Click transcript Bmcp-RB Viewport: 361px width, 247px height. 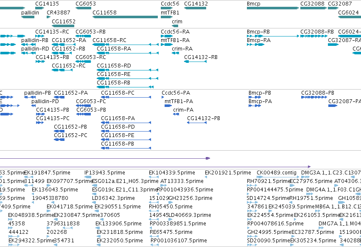[x=273, y=36]
